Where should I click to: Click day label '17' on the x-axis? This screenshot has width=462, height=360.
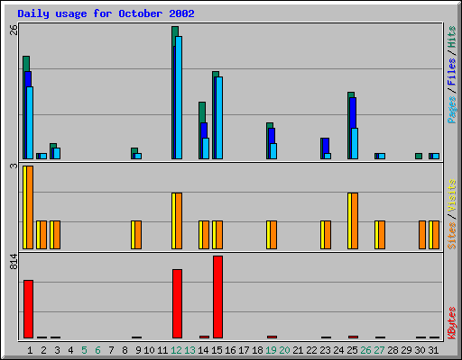(244, 350)
